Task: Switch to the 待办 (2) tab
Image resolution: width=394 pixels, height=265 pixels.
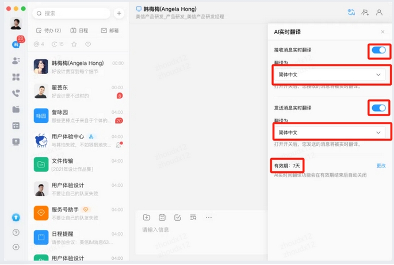Action: coord(49,30)
